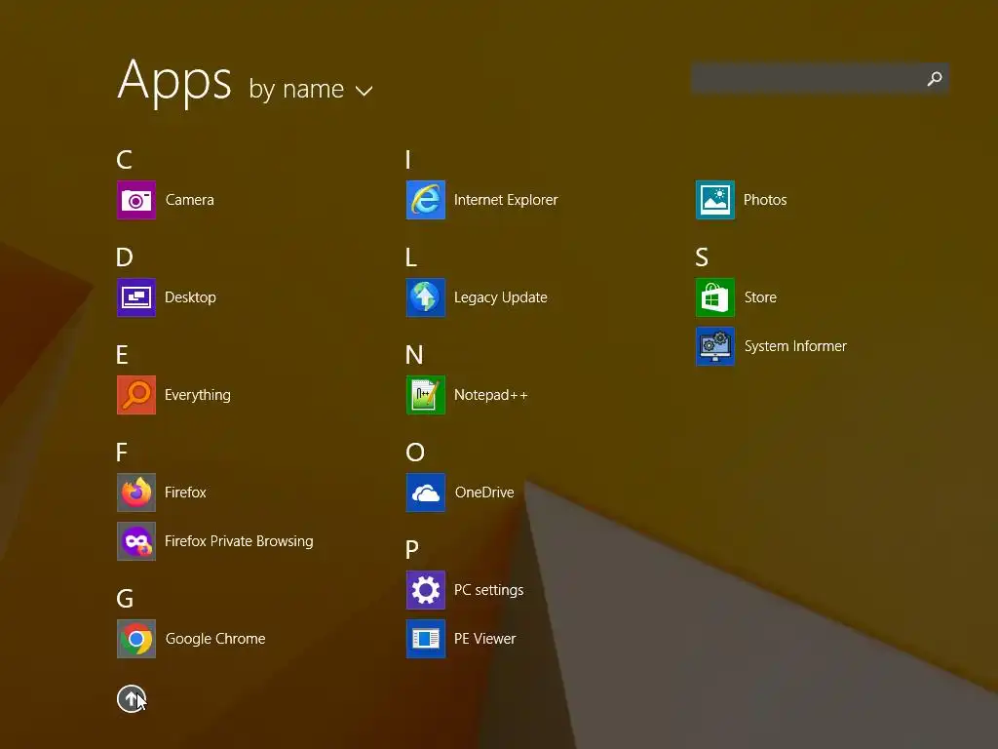Expand the "by name" sort dropdown

coord(311,89)
